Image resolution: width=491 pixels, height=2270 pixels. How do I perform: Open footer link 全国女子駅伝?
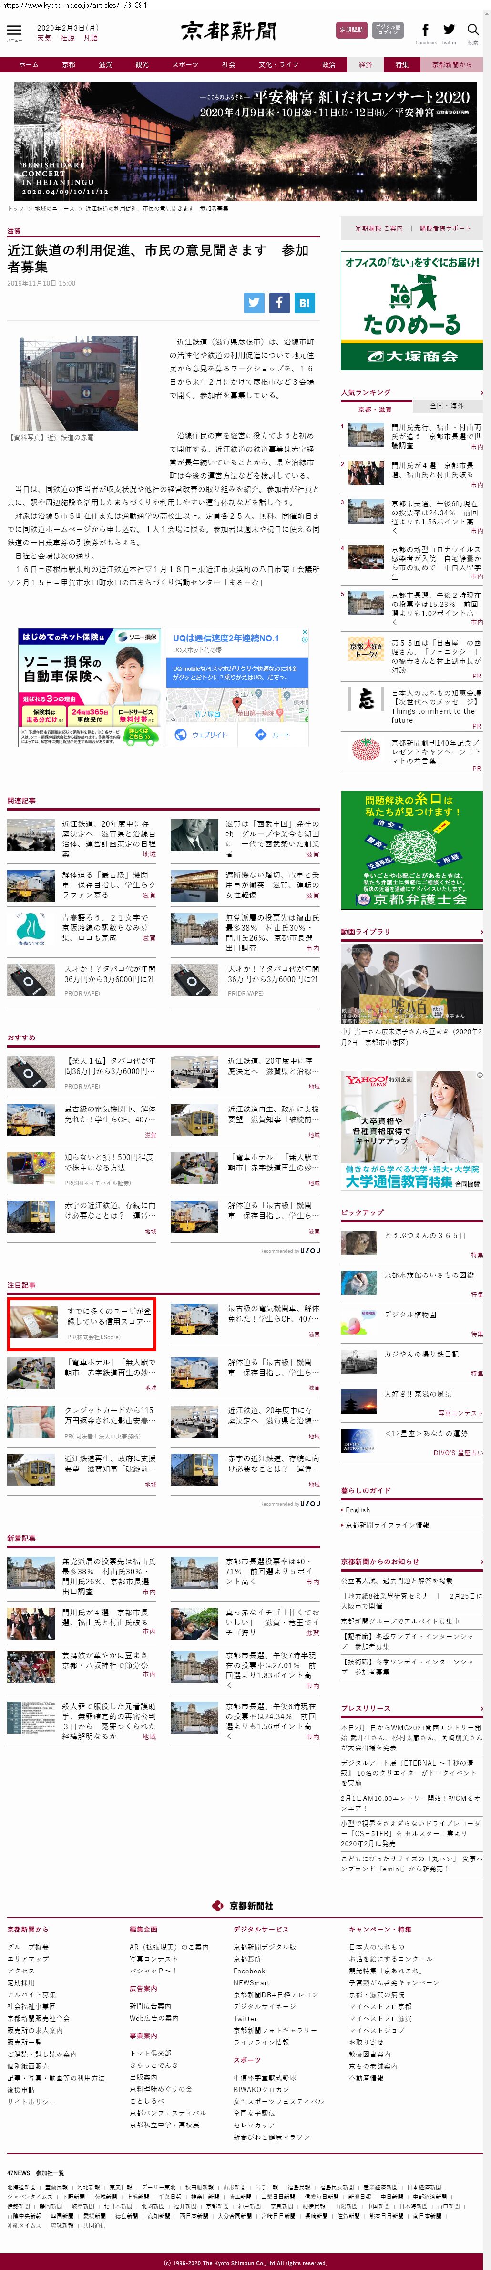254,2112
